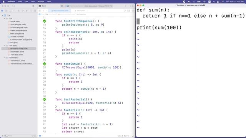Select Stack.swift in the project navigator
Image resolution: width=246 pixels, height=138 pixels.
[x=15, y=21]
